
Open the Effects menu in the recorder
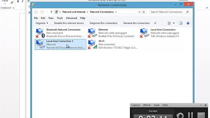click(147, 105)
